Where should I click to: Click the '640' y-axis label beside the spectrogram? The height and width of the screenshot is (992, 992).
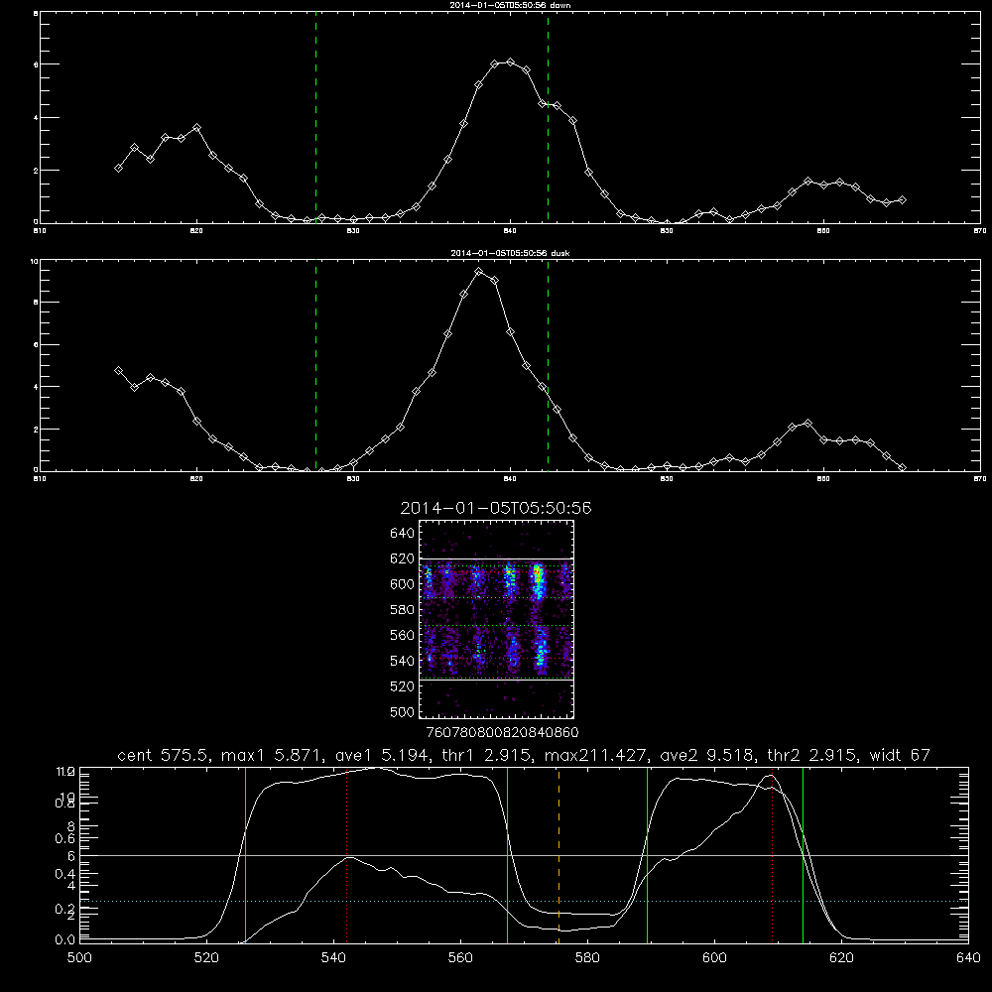click(403, 533)
